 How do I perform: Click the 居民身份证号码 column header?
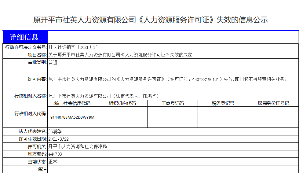pyautogui.click(x=273, y=103)
